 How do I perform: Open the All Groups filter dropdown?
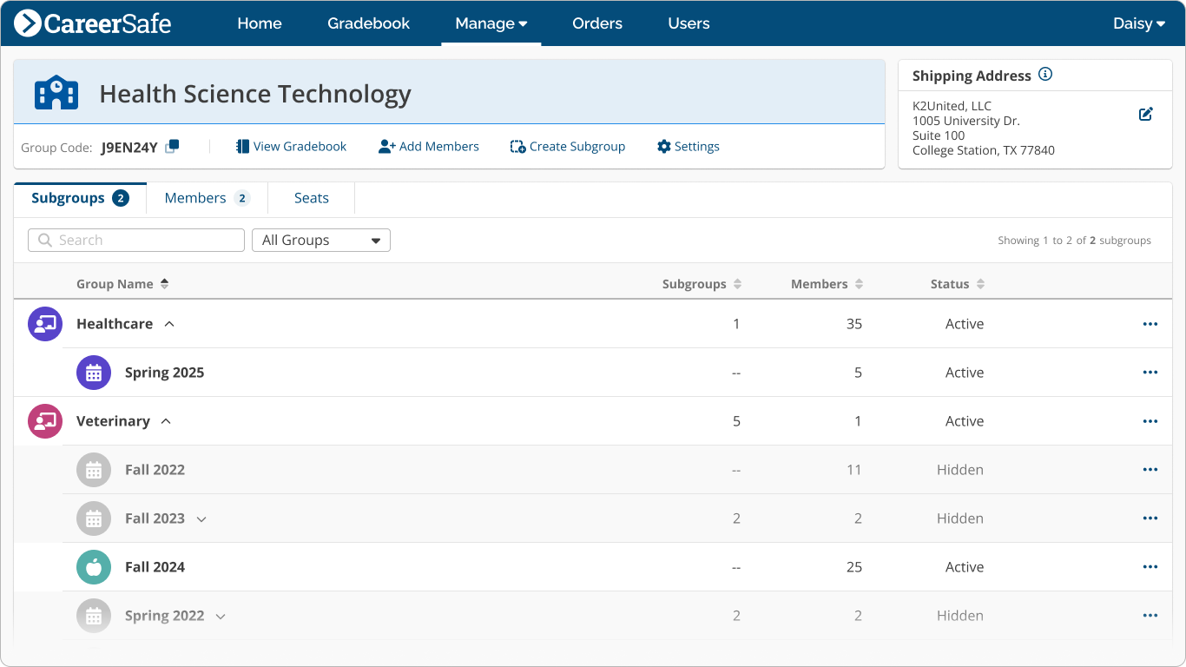point(320,240)
